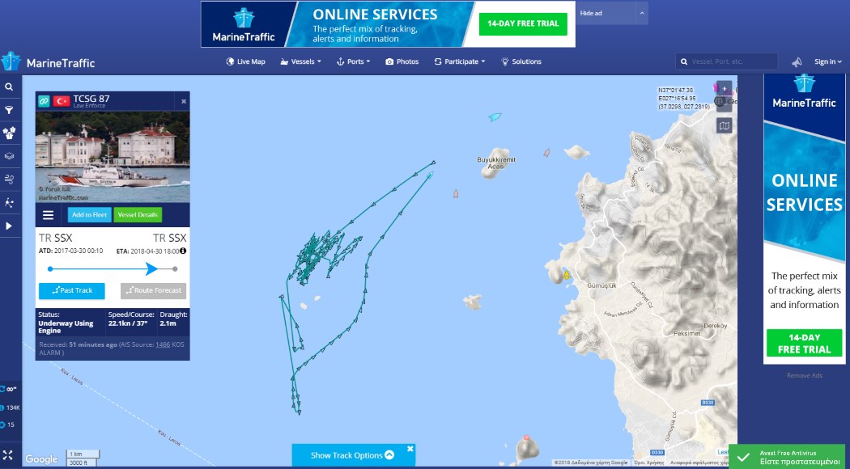Screen dimensions: 850x469
Task: Click the green Vessel Details button
Action: 138,215
